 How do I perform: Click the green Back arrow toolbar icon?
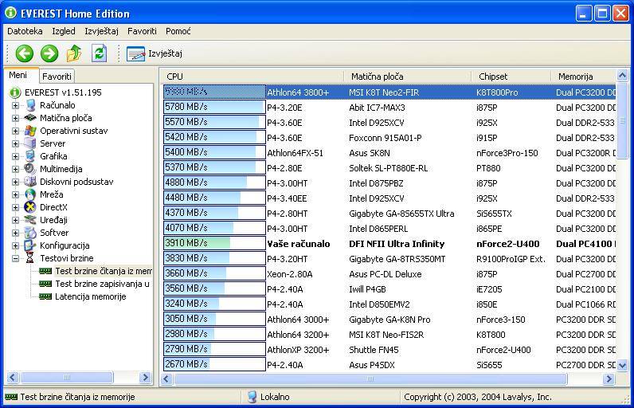point(25,53)
